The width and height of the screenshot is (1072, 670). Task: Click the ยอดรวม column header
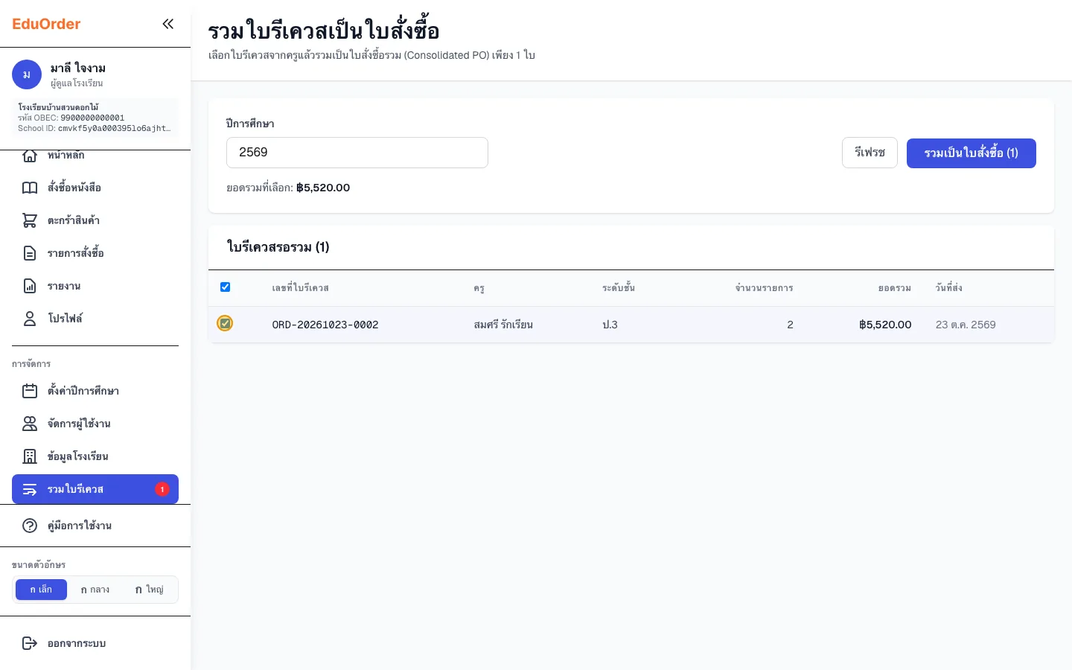[x=895, y=288]
